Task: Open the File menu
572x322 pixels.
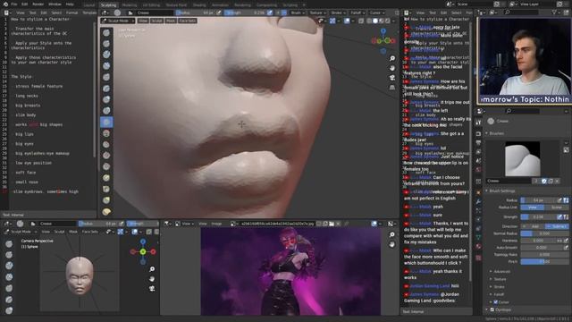Action: [14, 4]
